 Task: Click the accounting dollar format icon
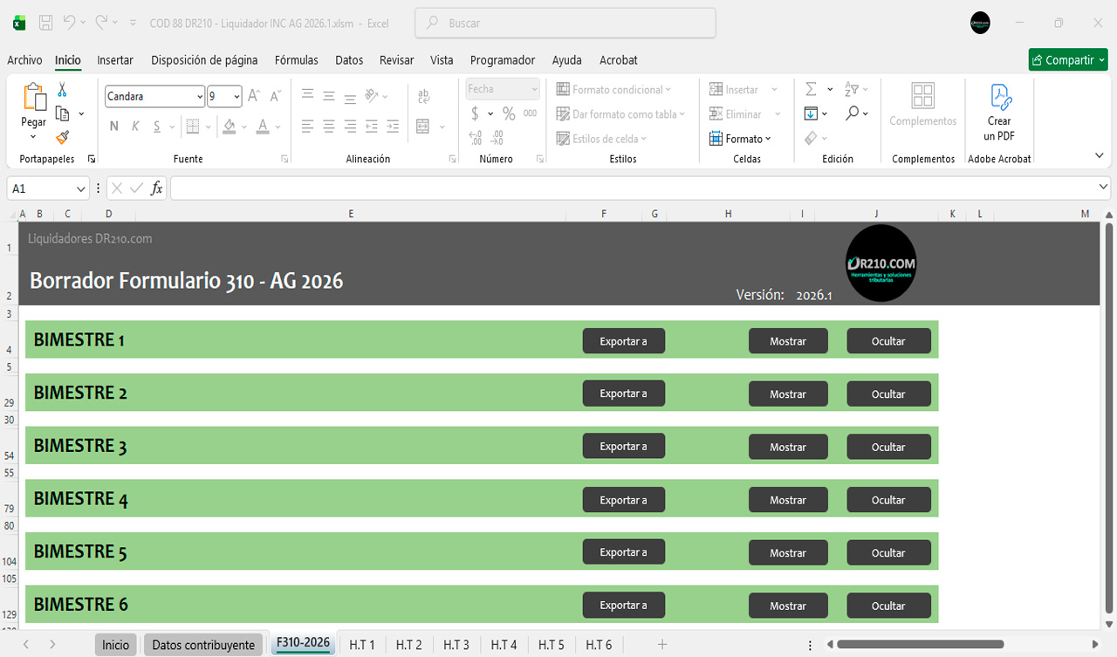pyautogui.click(x=475, y=113)
